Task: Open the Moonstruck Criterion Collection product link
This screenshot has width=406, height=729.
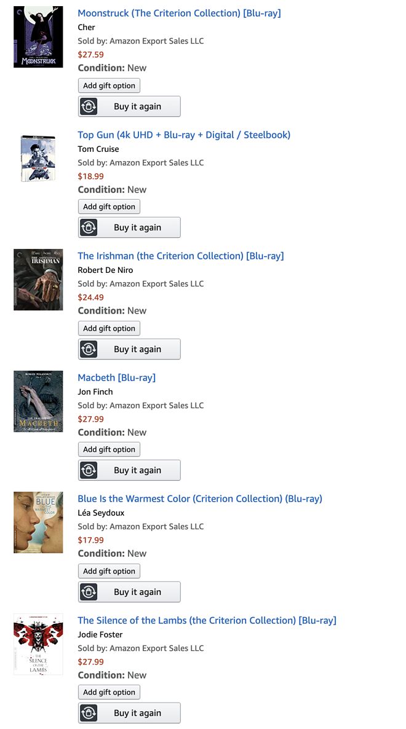Action: 179,13
